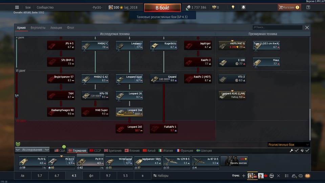Click the wrench repair icon
The image size is (325, 183).
[x=291, y=150]
